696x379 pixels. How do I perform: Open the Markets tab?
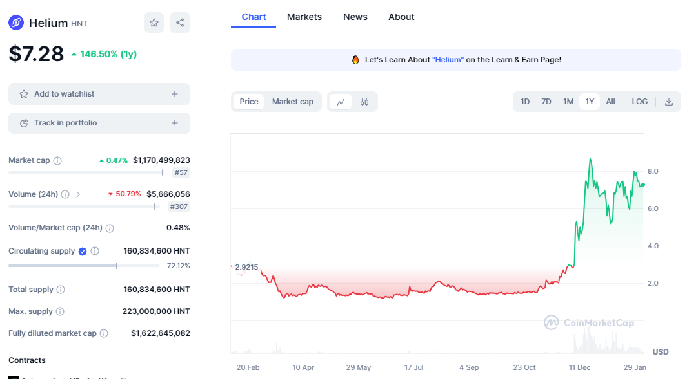(x=304, y=17)
